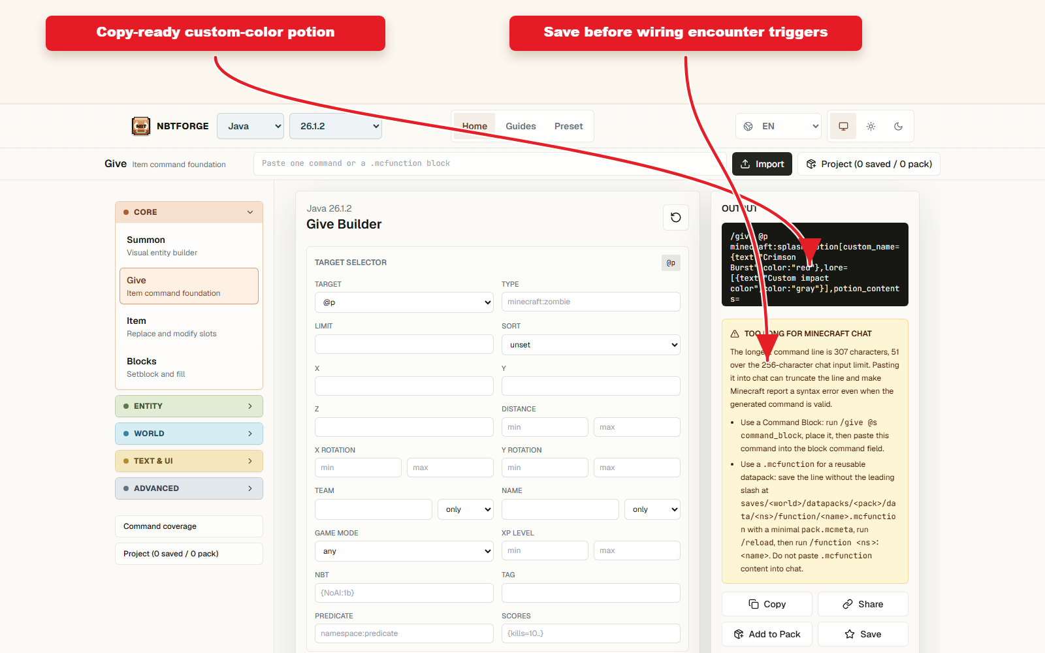The image size is (1045, 653).
Task: Share the output command
Action: [863, 604]
